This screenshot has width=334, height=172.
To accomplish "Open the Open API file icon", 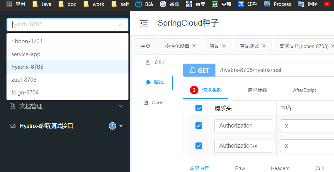I will [x=146, y=103].
